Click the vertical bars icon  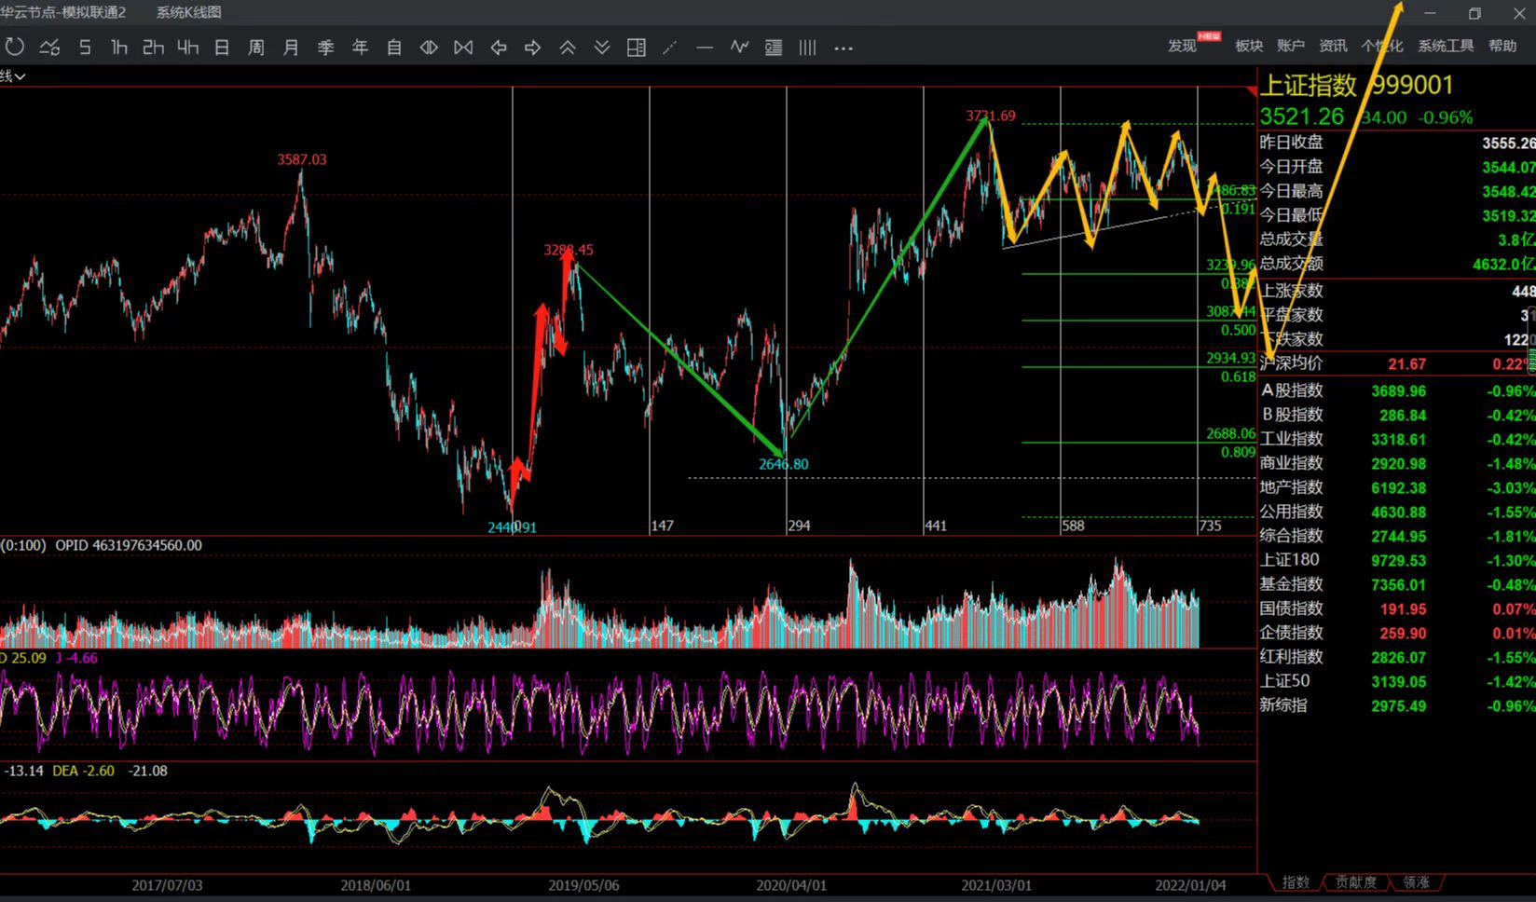[x=808, y=48]
